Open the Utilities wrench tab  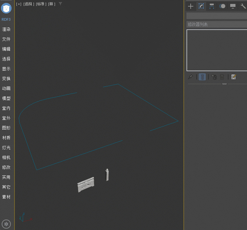click(243, 6)
